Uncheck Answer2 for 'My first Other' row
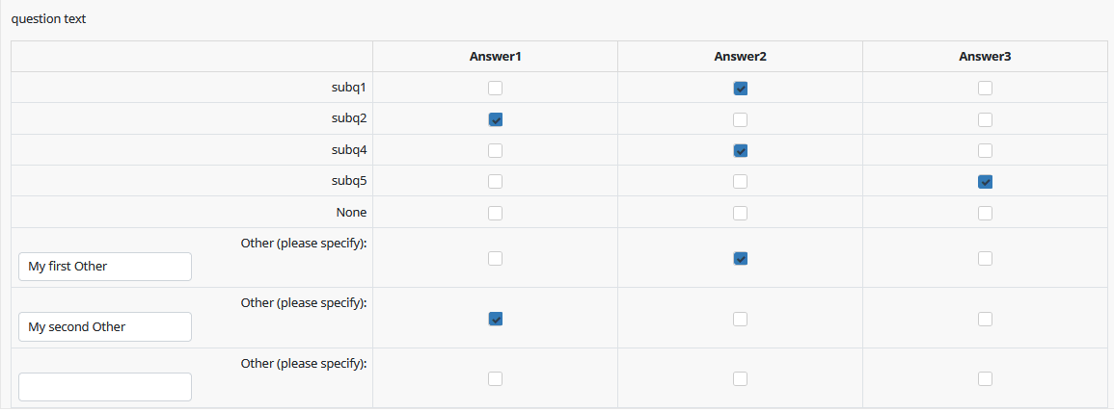The width and height of the screenshot is (1114, 412). 741,258
